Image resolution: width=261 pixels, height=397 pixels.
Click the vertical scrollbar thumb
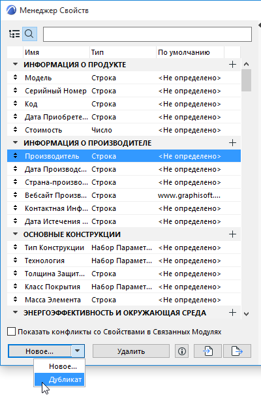tap(247, 80)
